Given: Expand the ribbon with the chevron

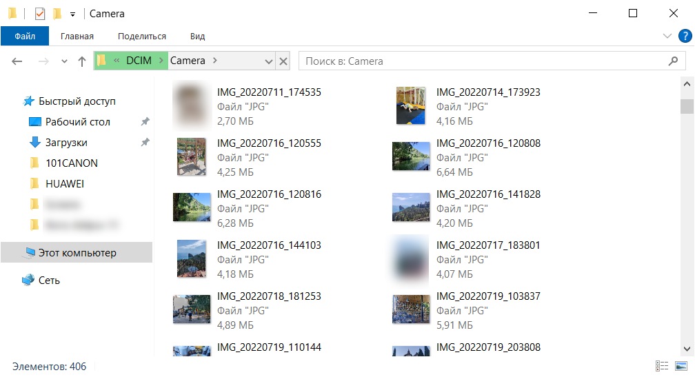Looking at the screenshot, I should tap(667, 36).
